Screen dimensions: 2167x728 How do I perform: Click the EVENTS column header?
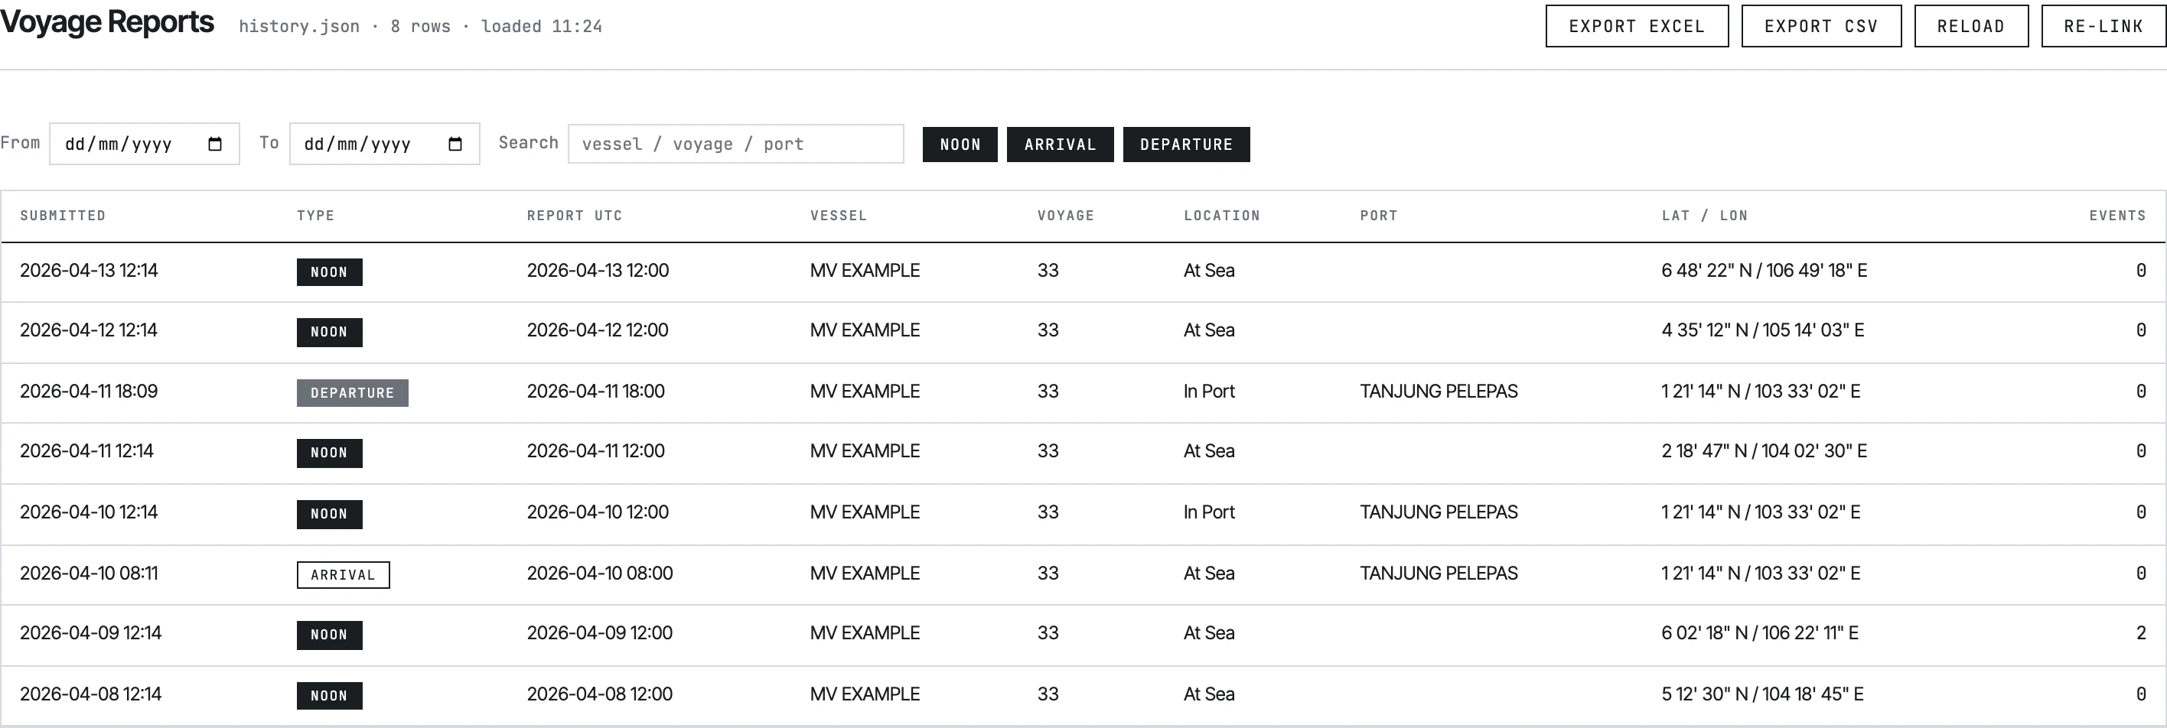2117,216
